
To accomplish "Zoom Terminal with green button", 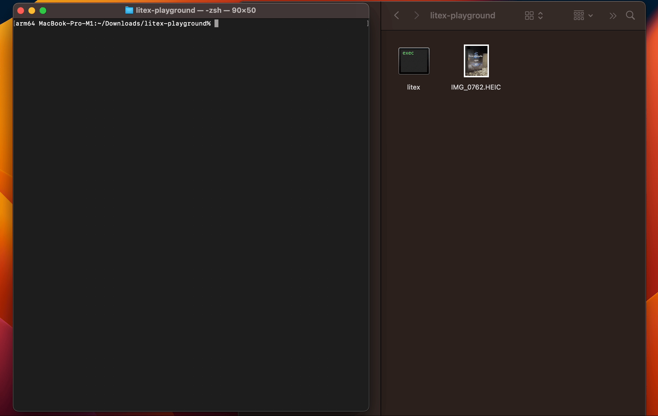I will (43, 11).
